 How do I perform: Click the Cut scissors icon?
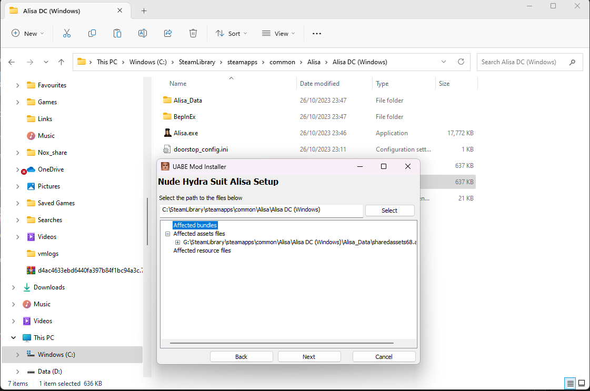(x=67, y=34)
